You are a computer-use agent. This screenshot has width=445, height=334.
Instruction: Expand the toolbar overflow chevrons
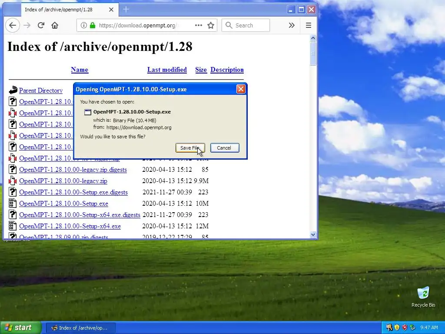tap(292, 25)
